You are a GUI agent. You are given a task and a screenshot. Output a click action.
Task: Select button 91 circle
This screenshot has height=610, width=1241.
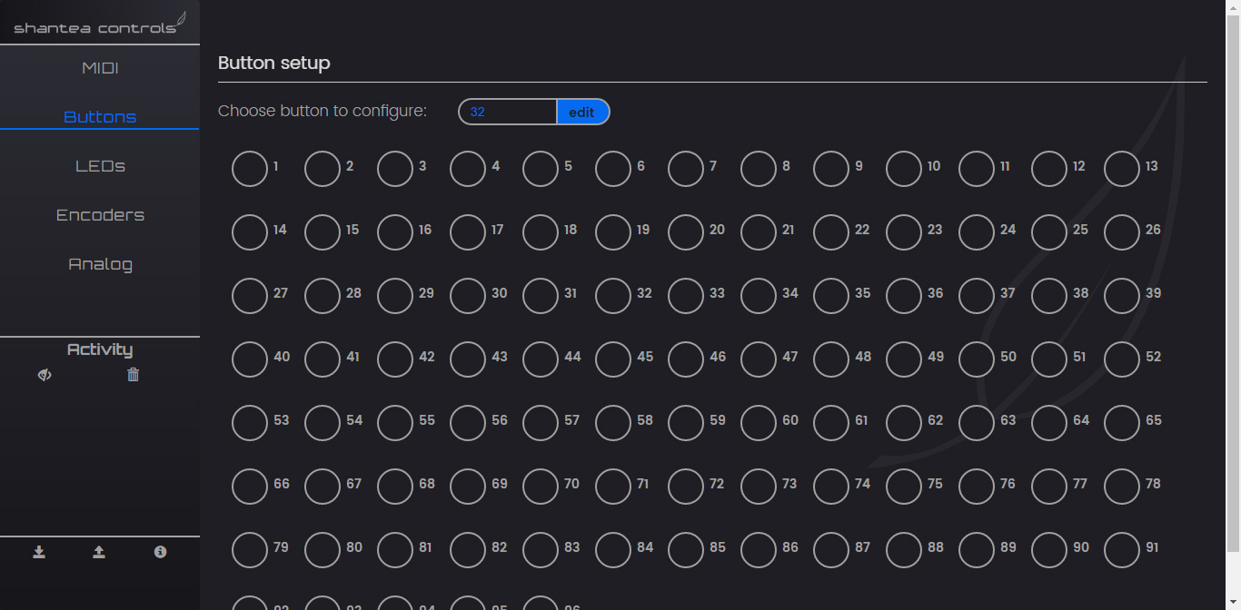point(1122,550)
